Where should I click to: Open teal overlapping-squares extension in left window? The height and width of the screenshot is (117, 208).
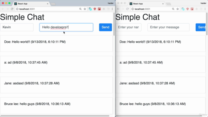coord(90,9)
